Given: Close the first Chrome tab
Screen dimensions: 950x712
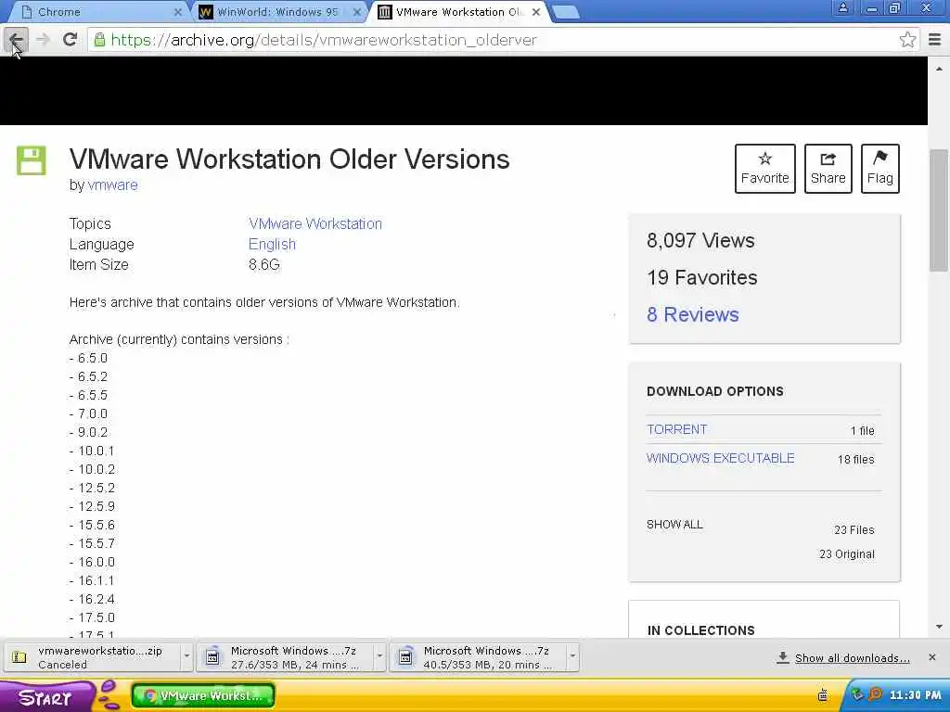Looking at the screenshot, I should 177,12.
